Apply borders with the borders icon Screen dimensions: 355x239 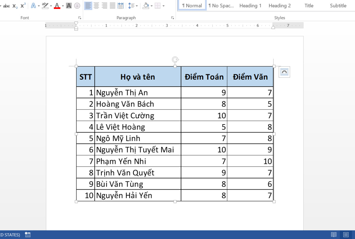click(x=158, y=6)
